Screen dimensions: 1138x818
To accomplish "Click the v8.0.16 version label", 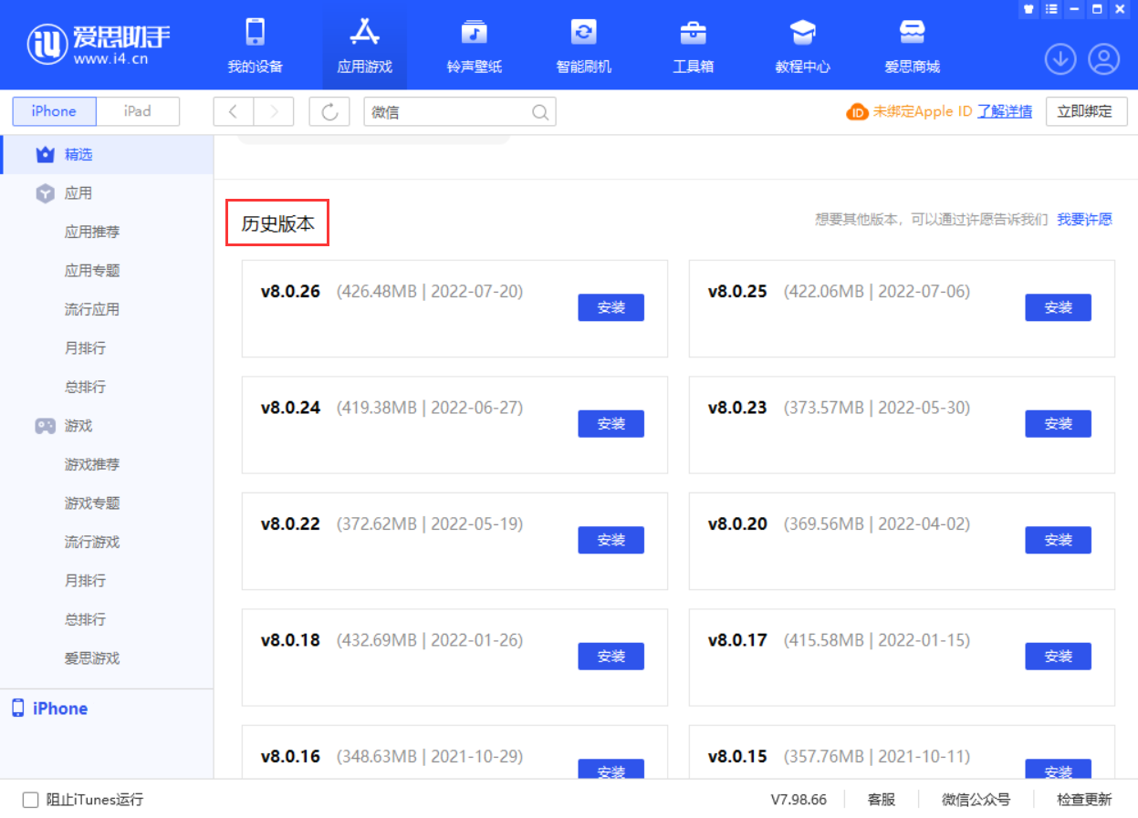I will point(290,757).
